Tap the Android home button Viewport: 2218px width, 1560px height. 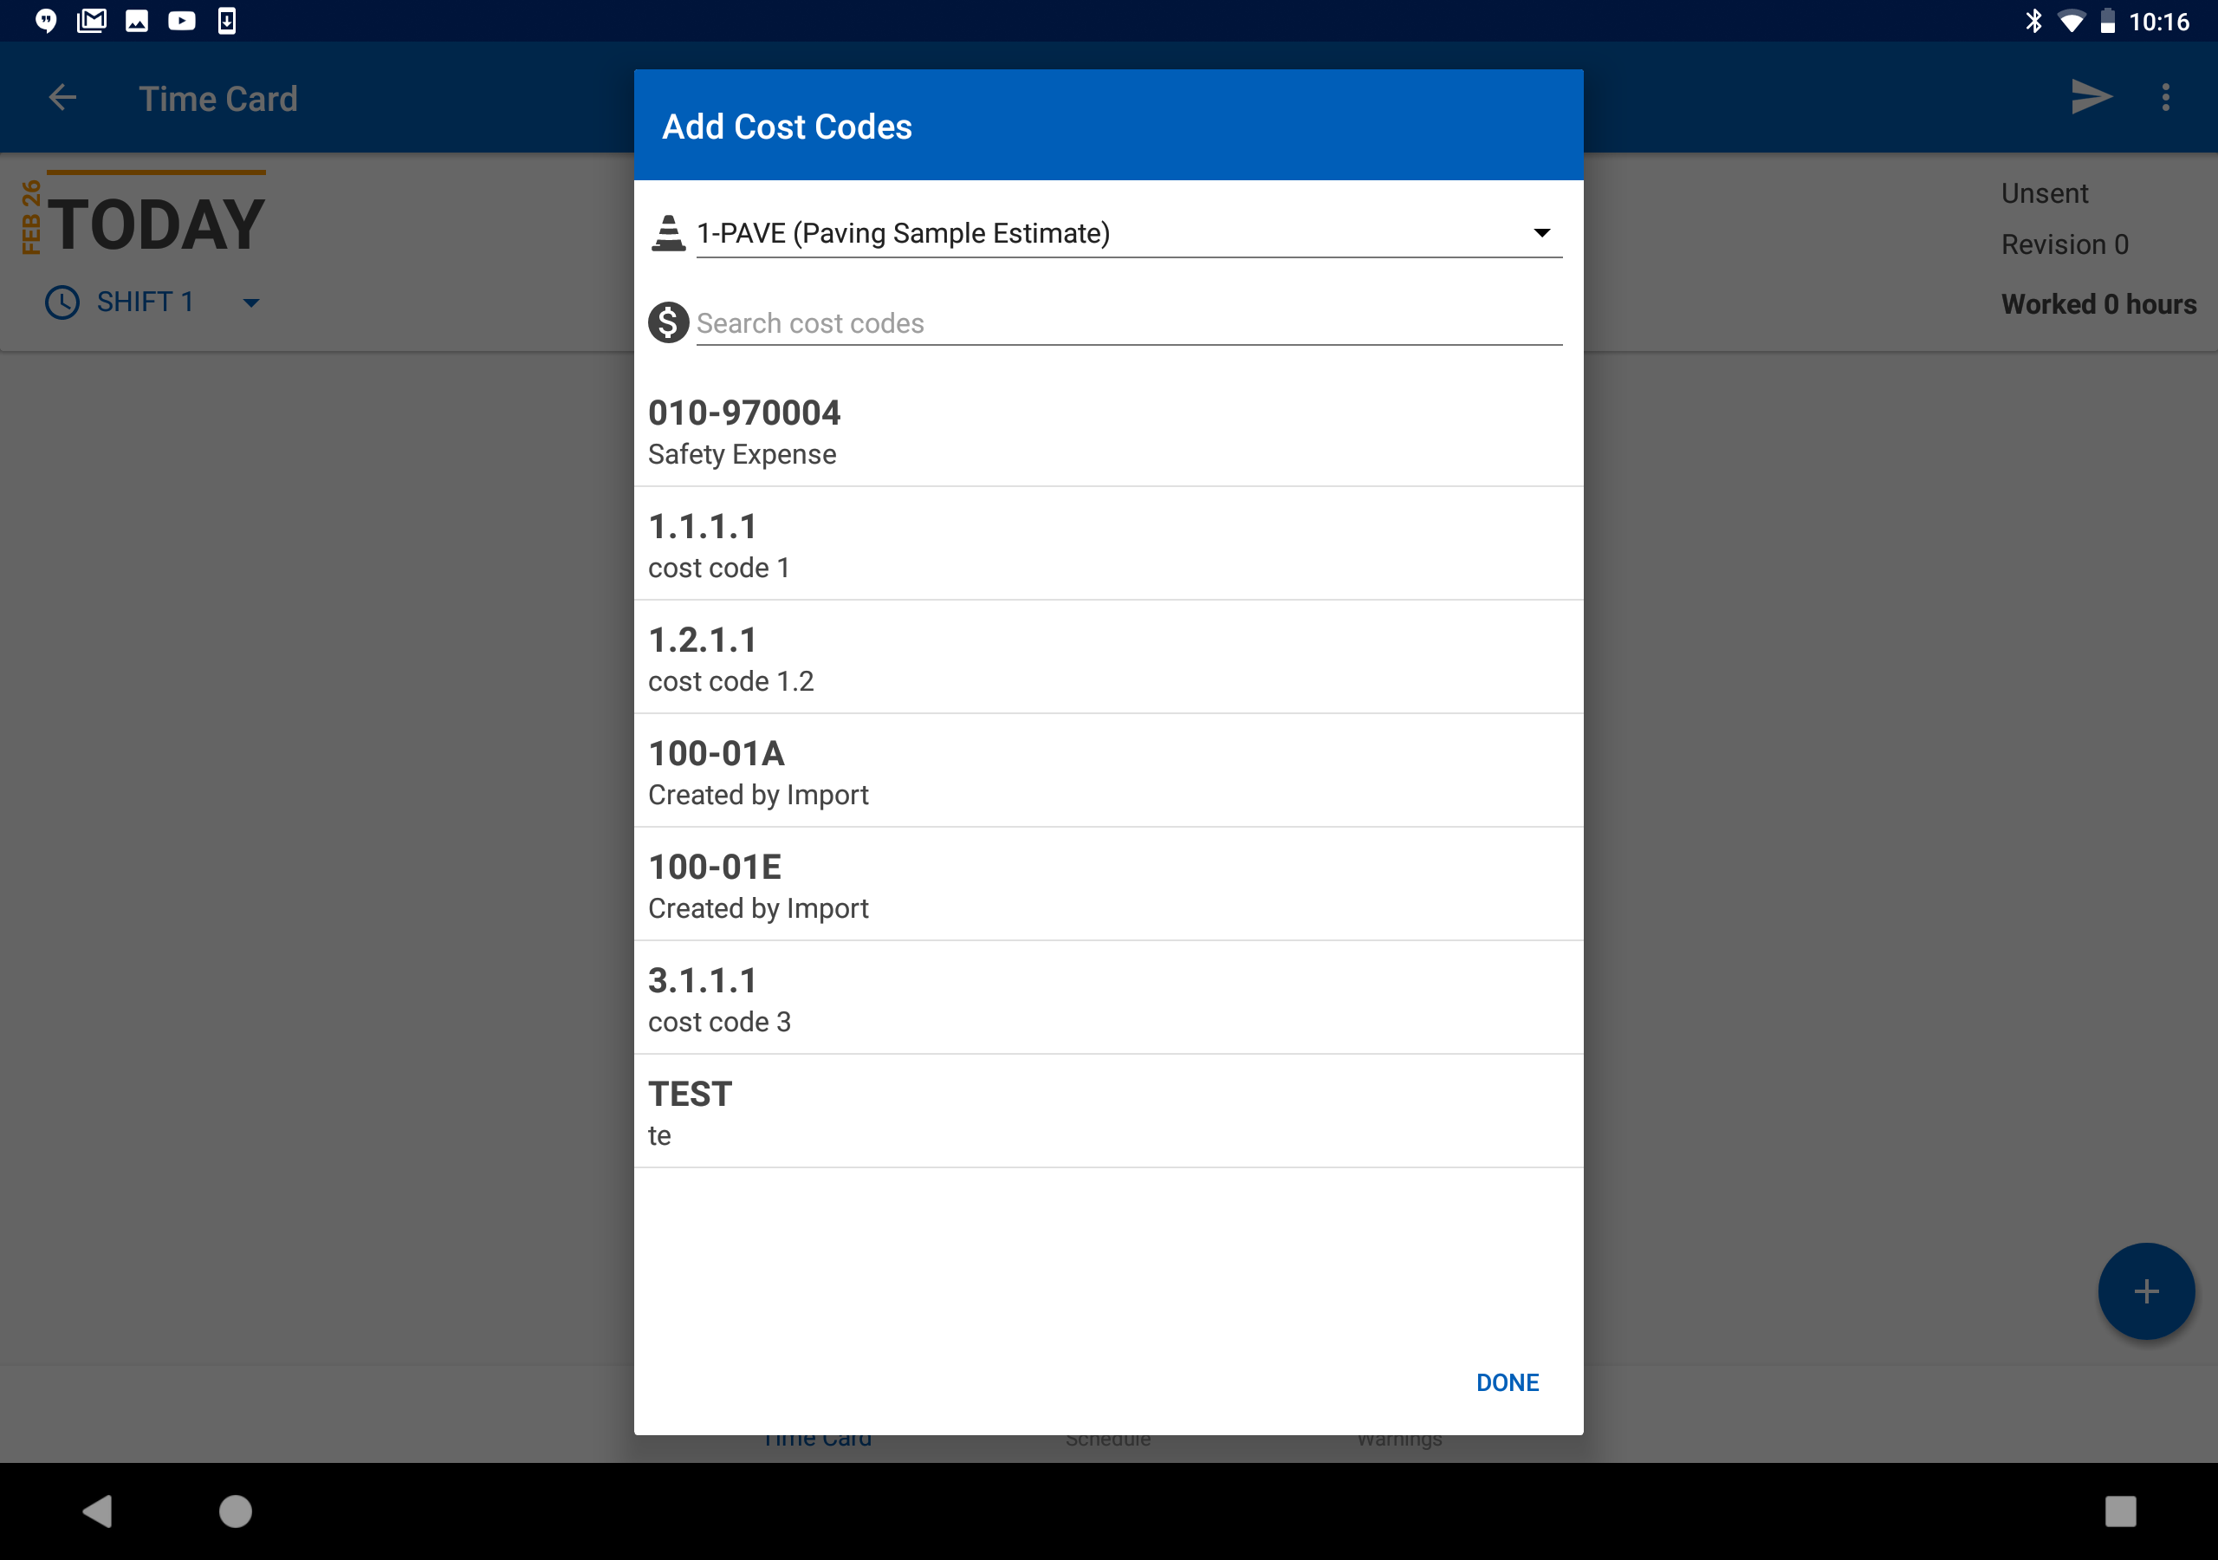(x=235, y=1511)
